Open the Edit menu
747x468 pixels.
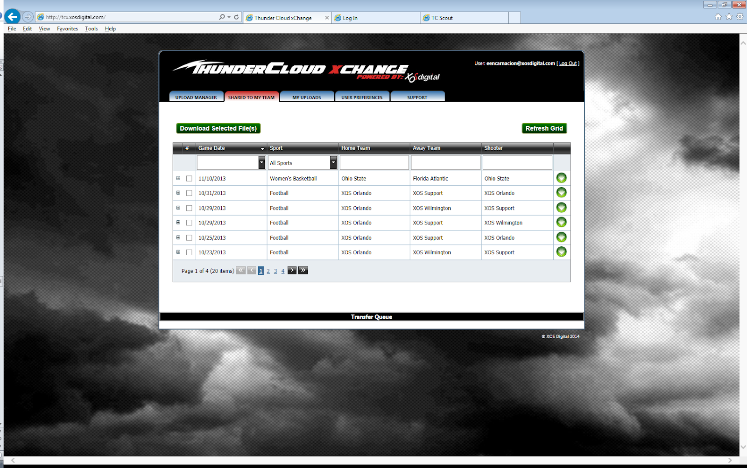28,28
